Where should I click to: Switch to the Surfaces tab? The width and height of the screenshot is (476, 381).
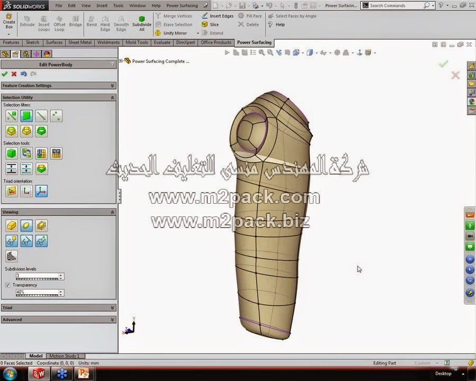click(x=54, y=42)
